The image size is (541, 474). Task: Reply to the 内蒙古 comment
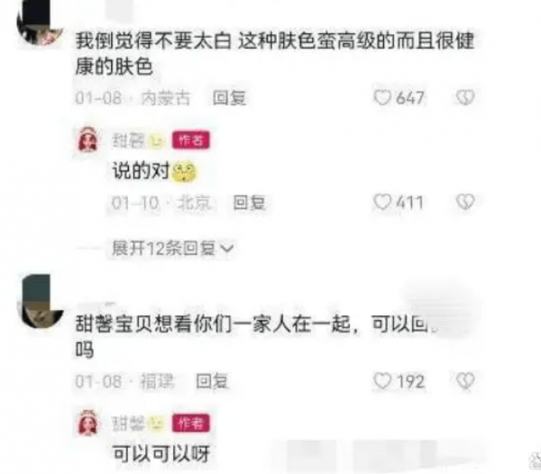229,98
